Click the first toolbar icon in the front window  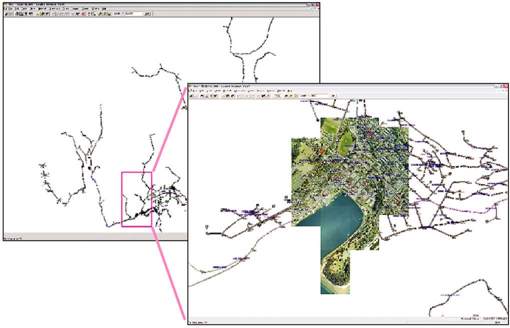(x=191, y=96)
